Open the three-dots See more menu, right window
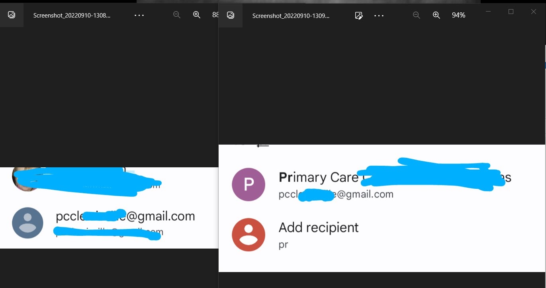Image resolution: width=546 pixels, height=288 pixels. [379, 16]
